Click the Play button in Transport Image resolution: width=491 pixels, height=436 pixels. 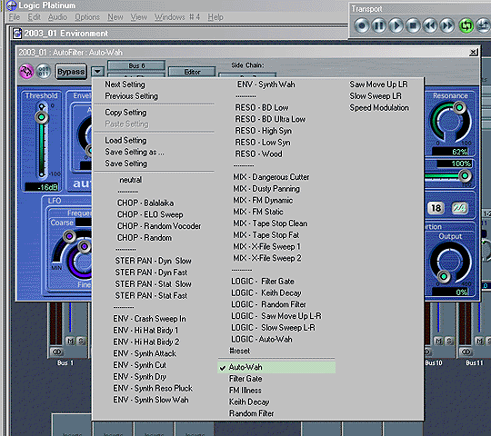(x=396, y=25)
